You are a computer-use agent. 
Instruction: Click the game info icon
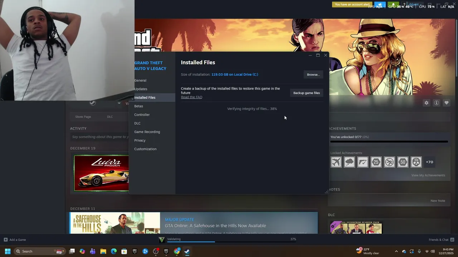point(437,103)
